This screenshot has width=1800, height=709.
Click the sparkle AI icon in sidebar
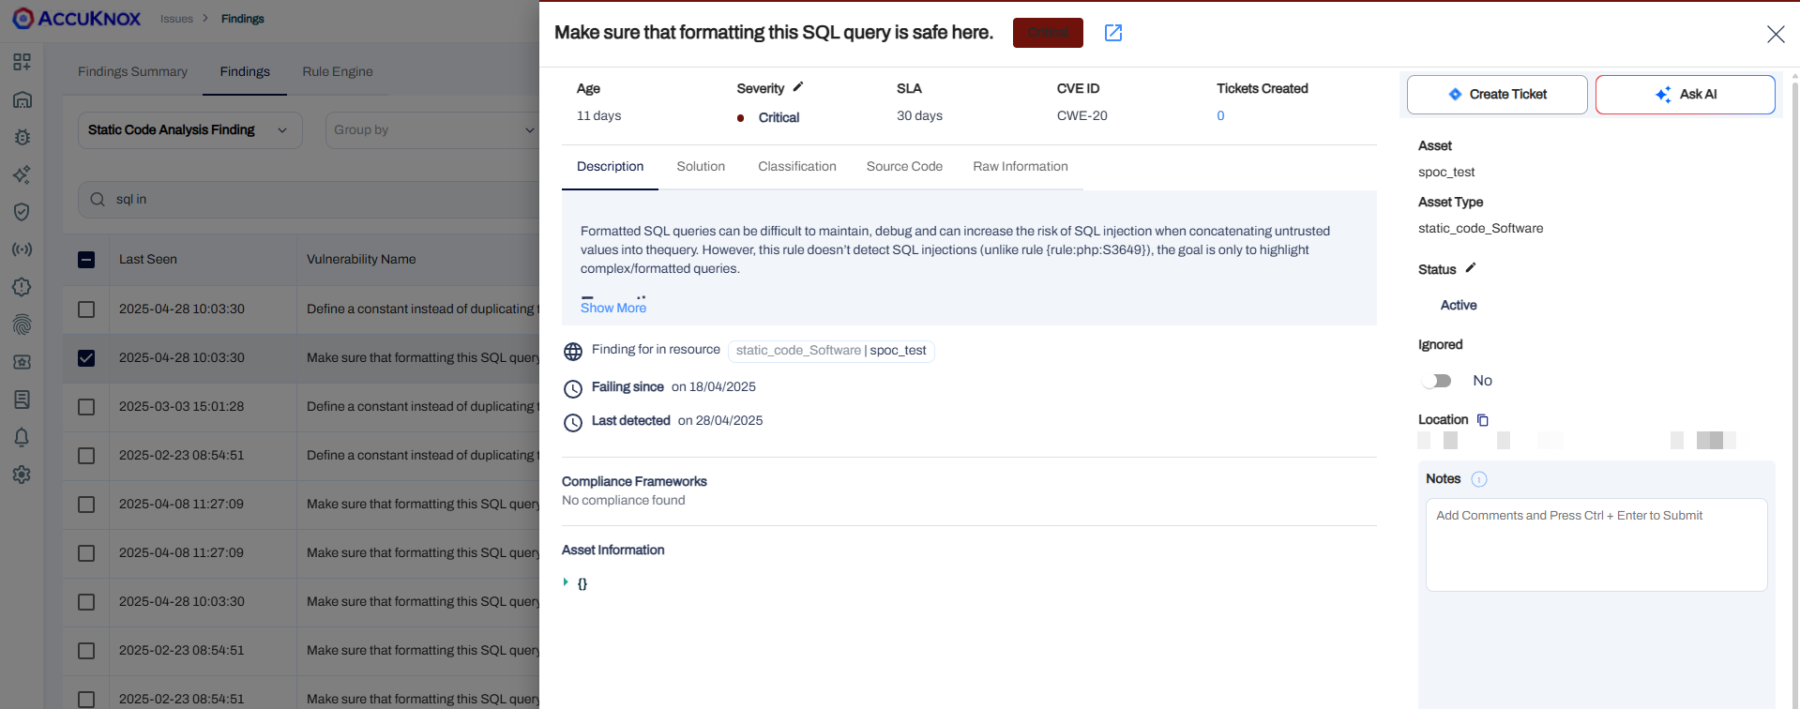(x=22, y=174)
